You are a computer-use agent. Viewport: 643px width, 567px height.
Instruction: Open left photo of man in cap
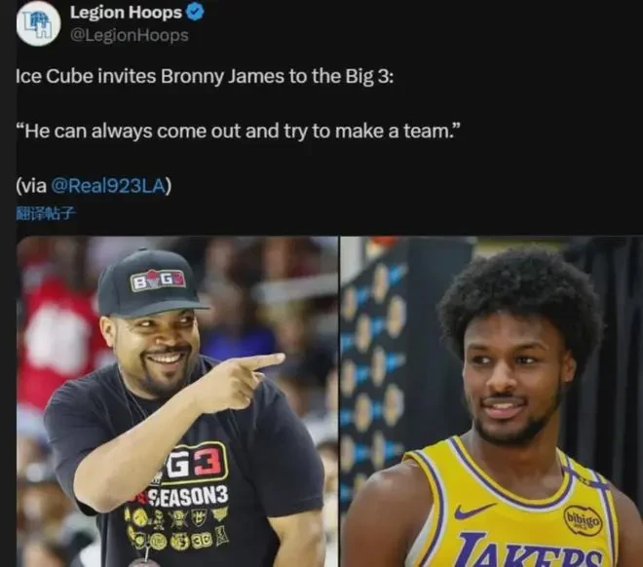click(177, 401)
